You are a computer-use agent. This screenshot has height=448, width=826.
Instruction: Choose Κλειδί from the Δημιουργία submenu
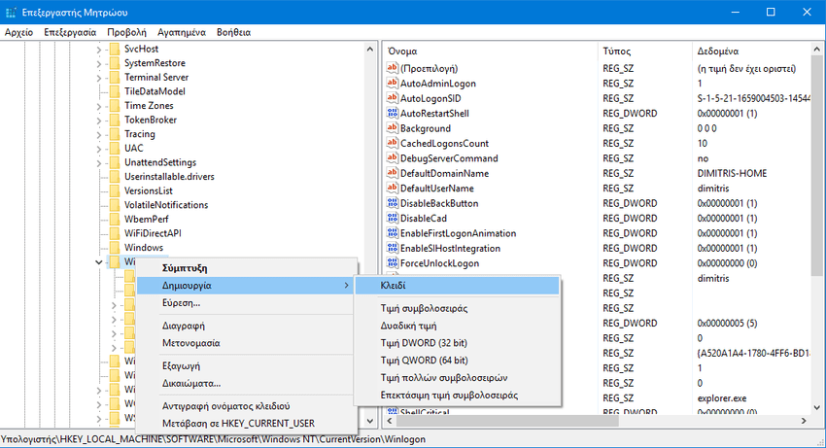394,286
